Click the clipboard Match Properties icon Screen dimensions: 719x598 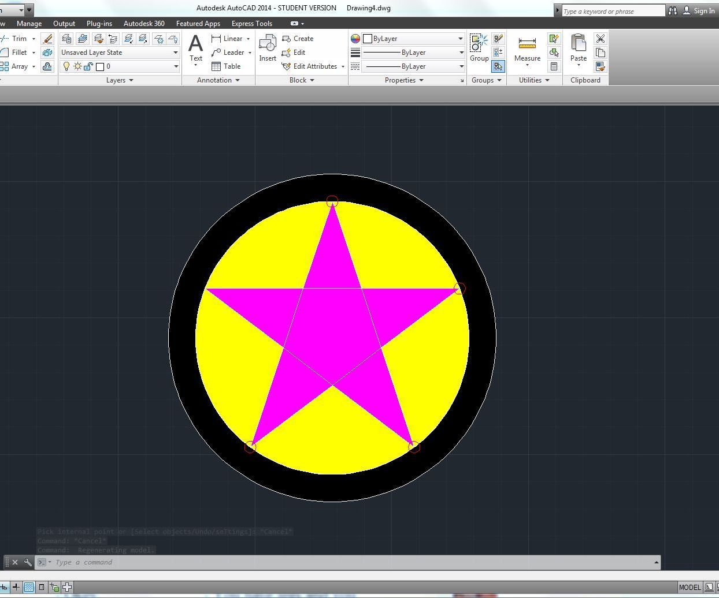[x=601, y=66]
